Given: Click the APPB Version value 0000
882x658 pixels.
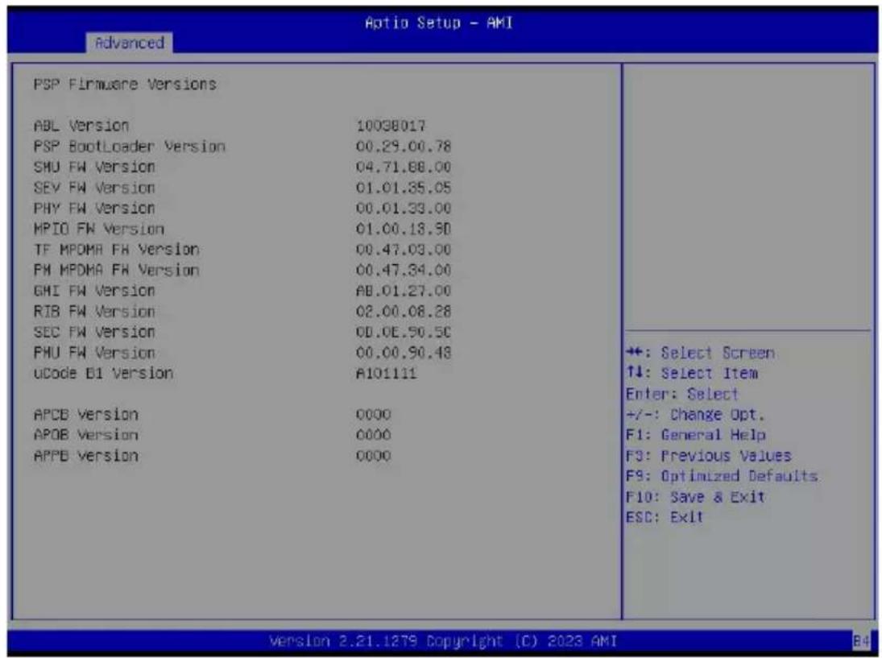Looking at the screenshot, I should click(x=374, y=456).
